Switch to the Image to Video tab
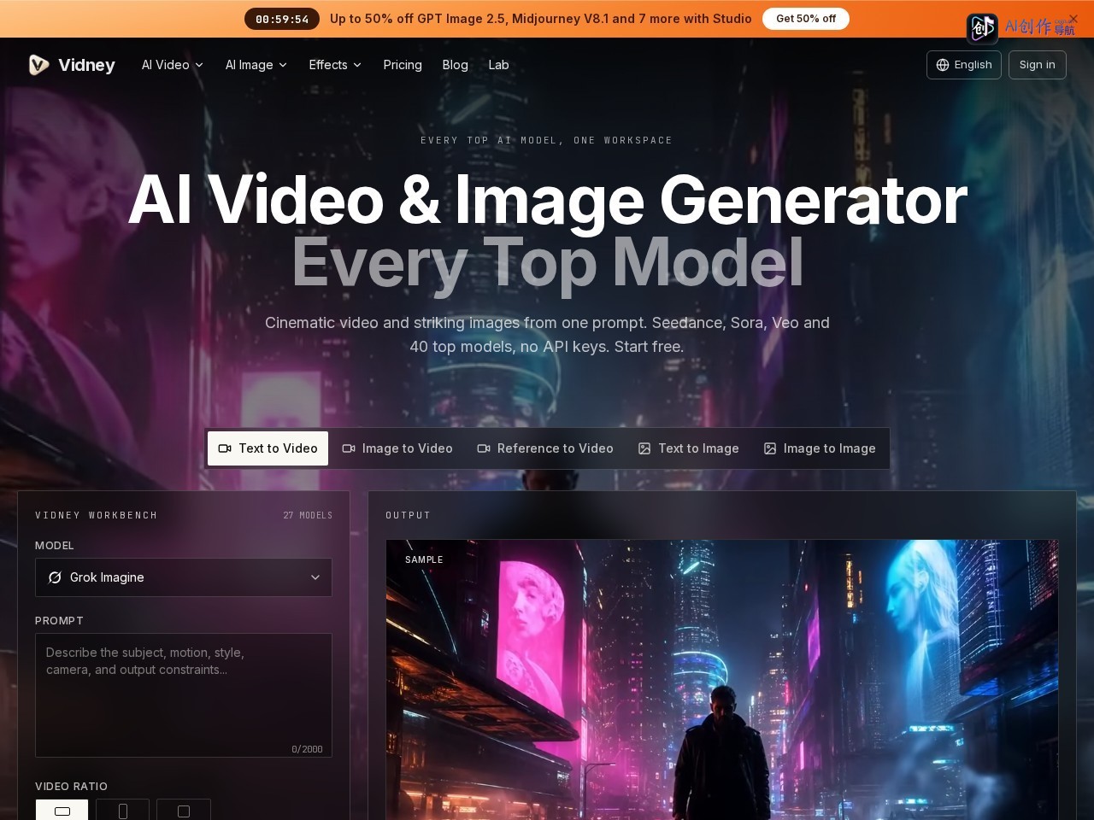The height and width of the screenshot is (820, 1094). click(397, 448)
